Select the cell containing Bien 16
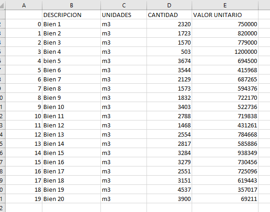 tap(71, 162)
